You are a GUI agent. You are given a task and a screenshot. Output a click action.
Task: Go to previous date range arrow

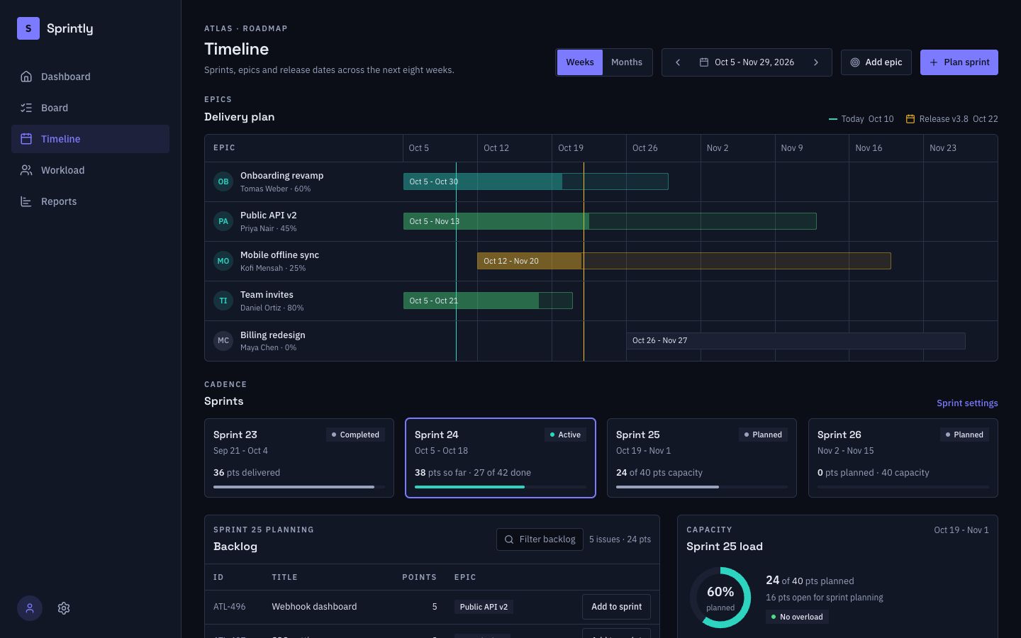pos(678,62)
